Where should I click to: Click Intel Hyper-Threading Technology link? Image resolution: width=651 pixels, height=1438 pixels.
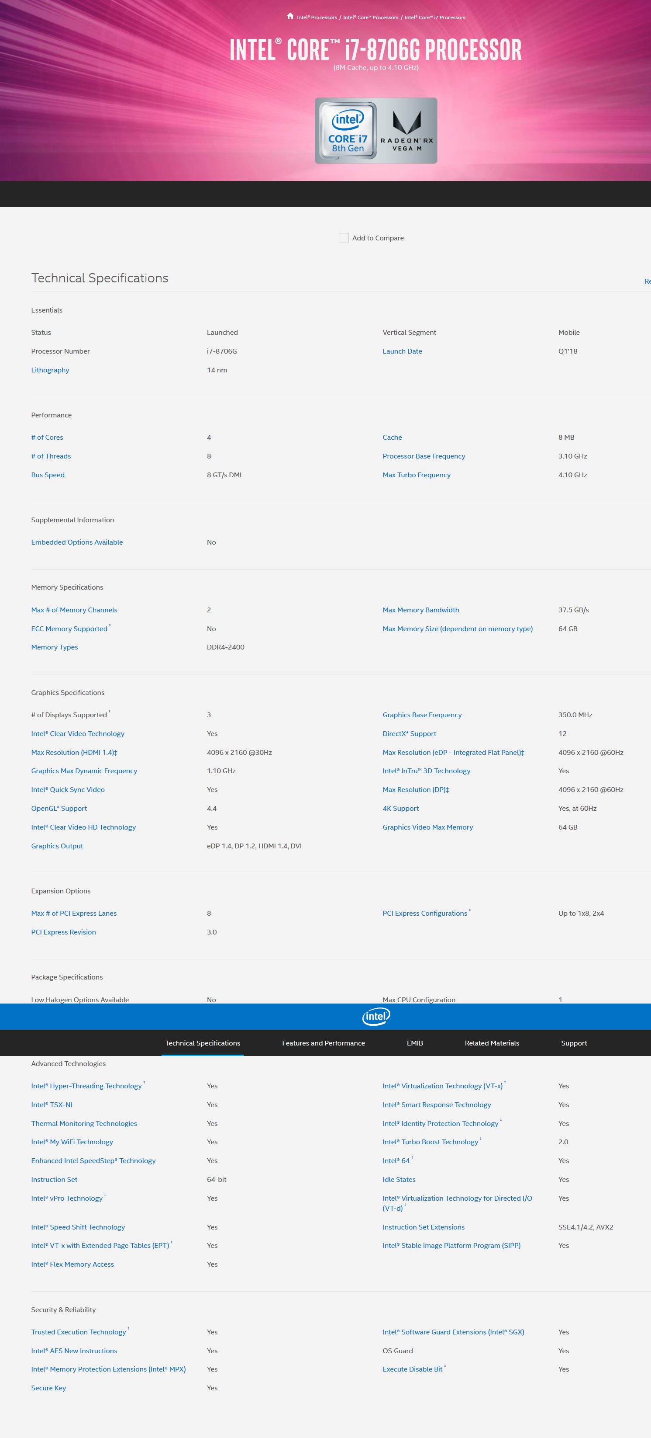tap(86, 1086)
